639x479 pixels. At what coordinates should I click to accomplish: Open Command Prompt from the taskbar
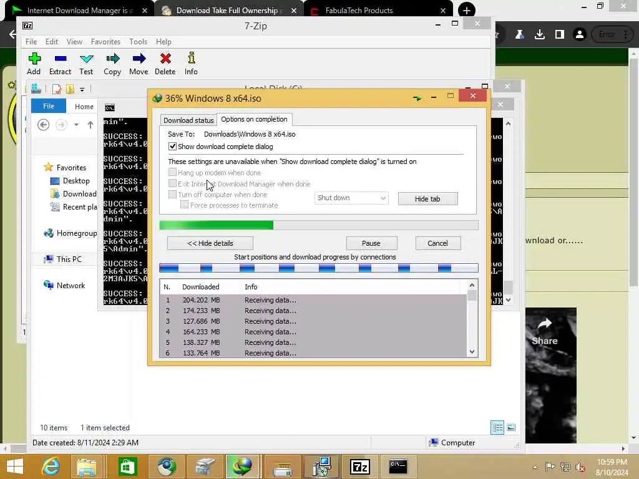398,467
